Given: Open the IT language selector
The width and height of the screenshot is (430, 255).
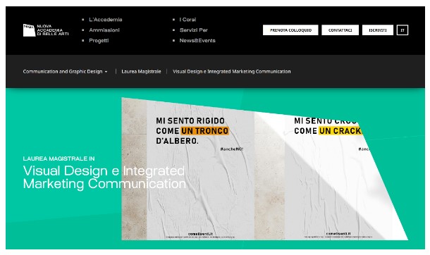Looking at the screenshot, I should [403, 30].
